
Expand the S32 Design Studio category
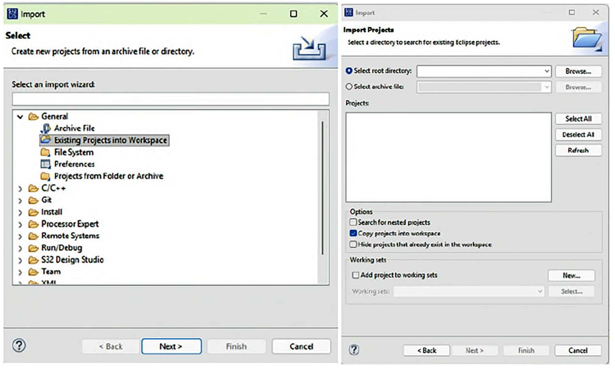[20, 260]
